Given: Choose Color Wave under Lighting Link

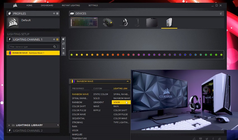Looking at the screenshot, I should [x=120, y=118].
